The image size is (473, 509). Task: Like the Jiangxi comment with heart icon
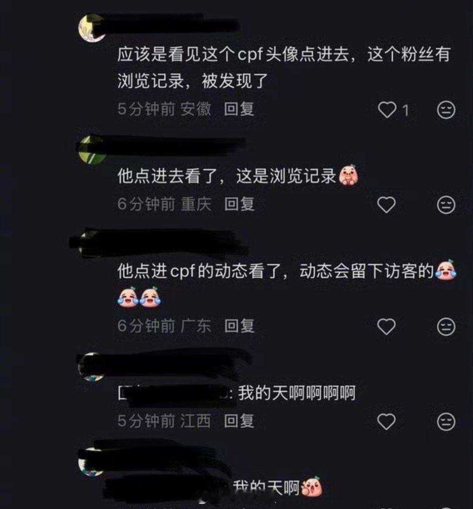click(386, 422)
